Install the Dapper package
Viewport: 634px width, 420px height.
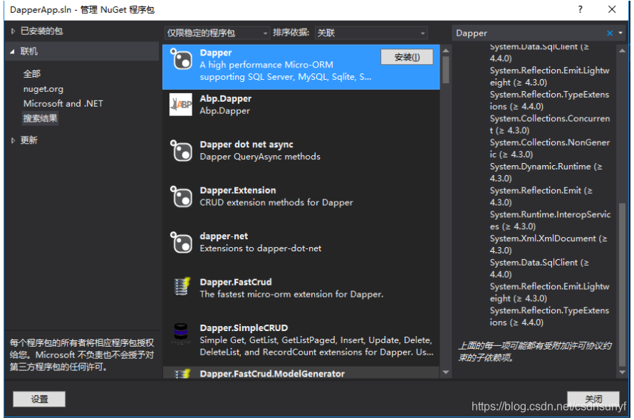407,56
